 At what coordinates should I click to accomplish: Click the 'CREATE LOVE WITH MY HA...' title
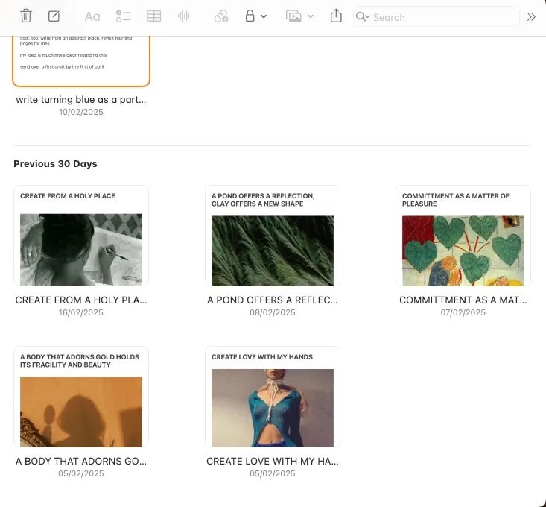(273, 461)
